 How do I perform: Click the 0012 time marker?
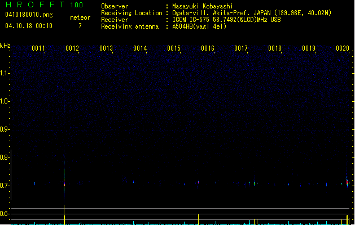[x=72, y=48]
